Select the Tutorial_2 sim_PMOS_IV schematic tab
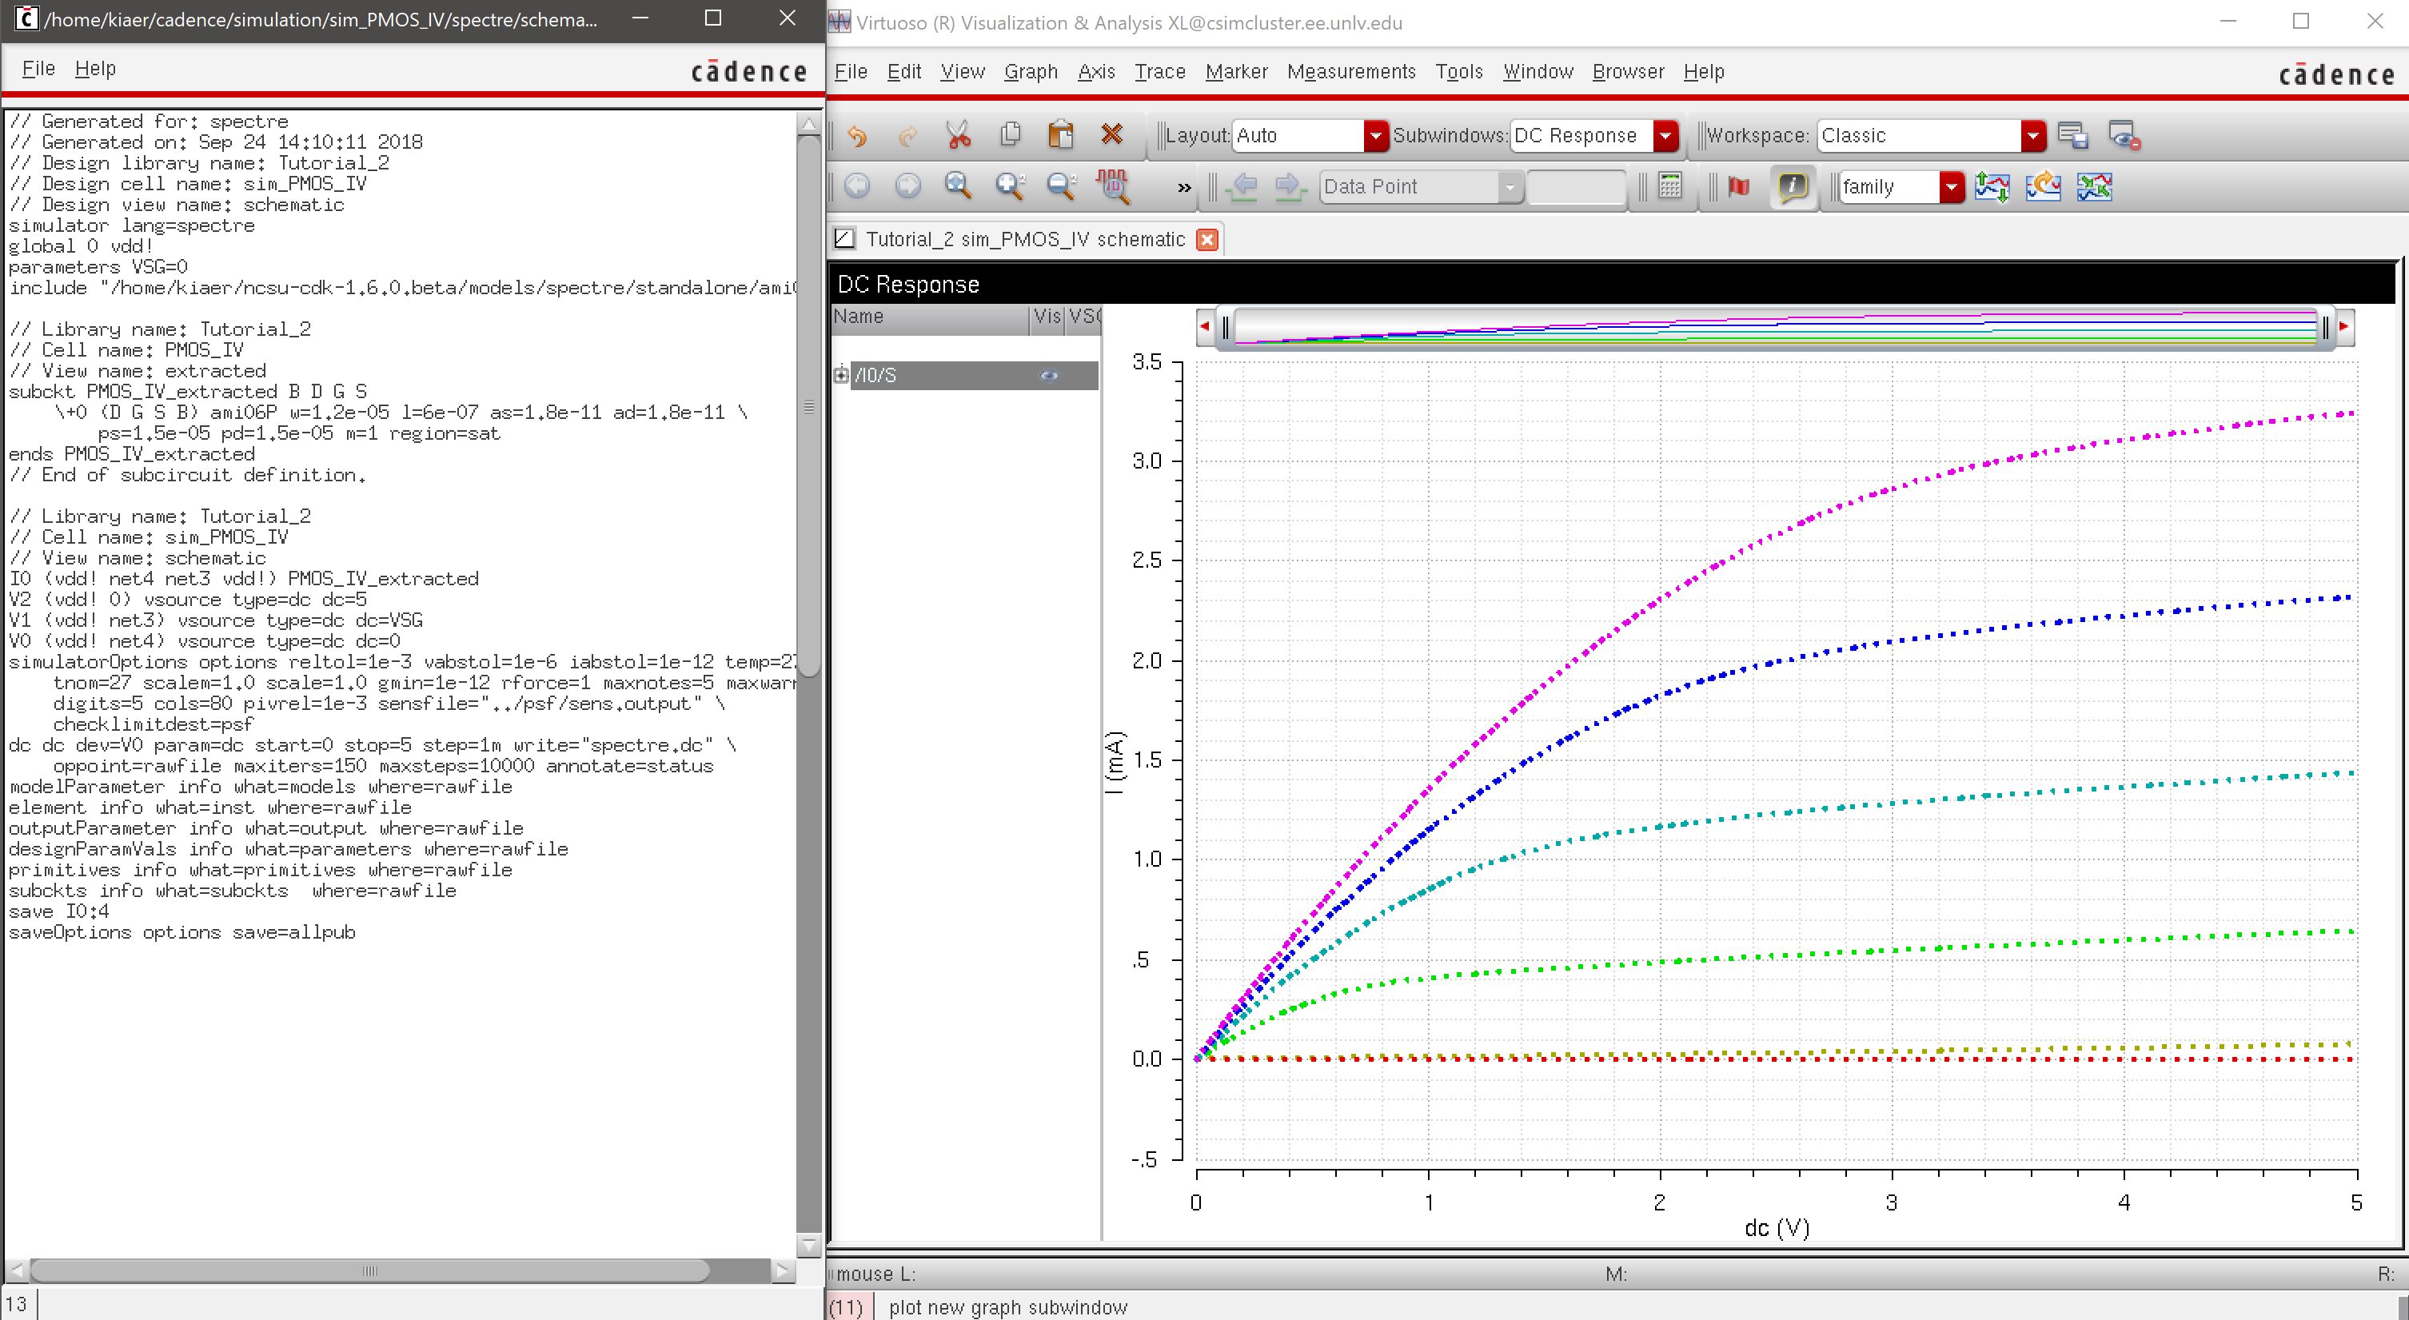Viewport: 2409px width, 1320px height. (1025, 239)
